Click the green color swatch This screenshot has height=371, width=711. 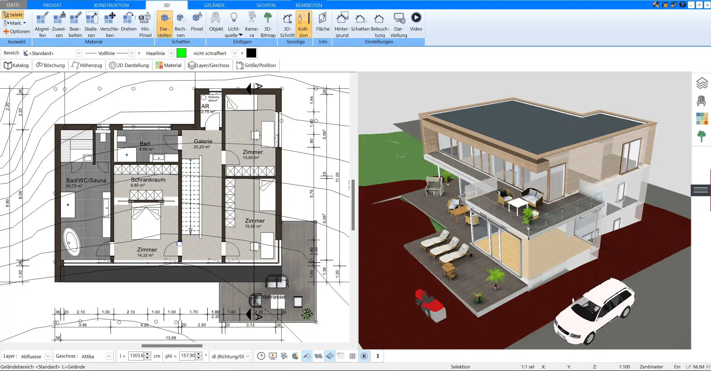[x=181, y=53]
